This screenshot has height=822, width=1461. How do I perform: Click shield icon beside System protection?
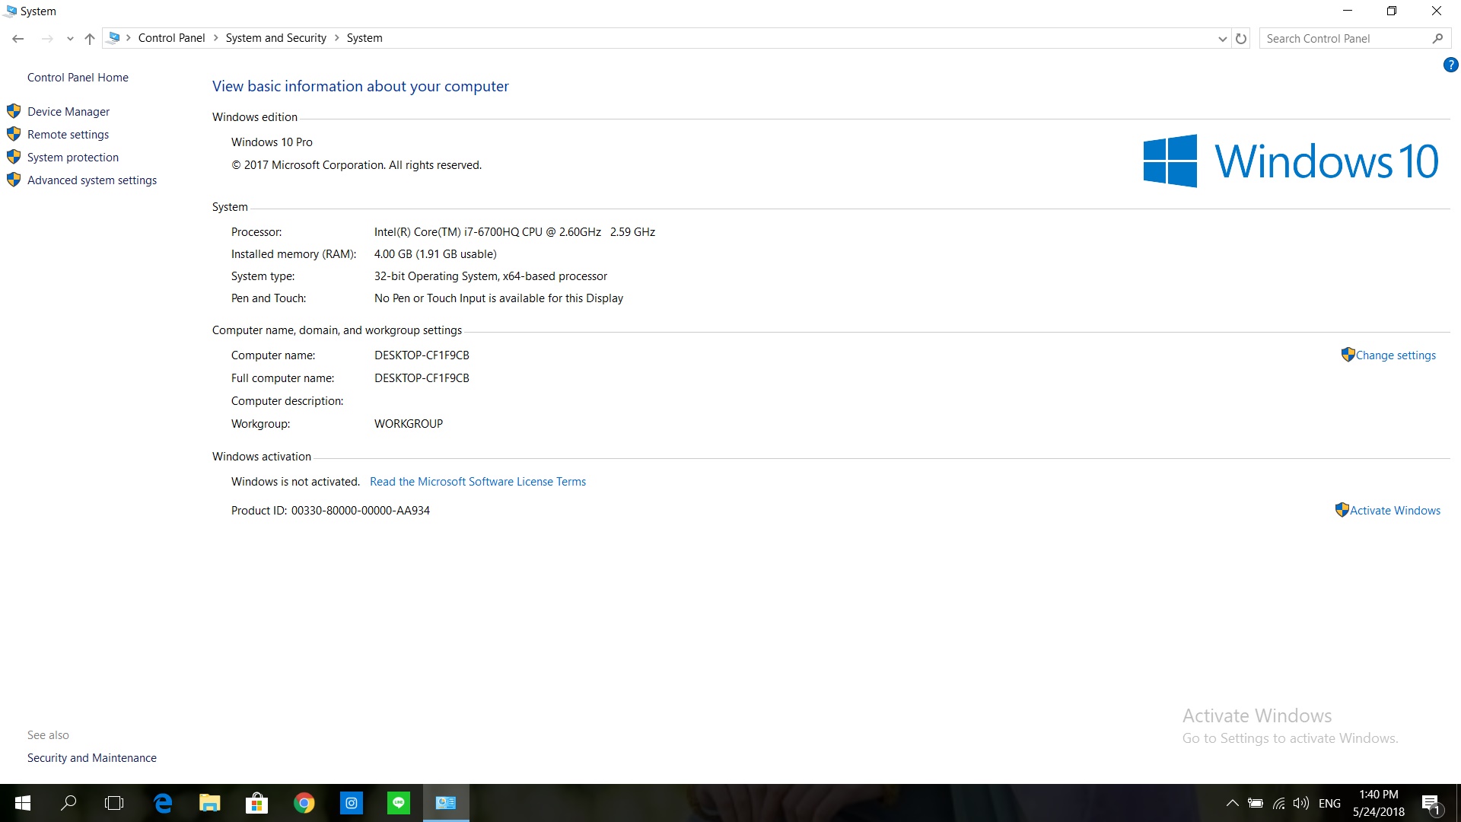click(x=14, y=157)
